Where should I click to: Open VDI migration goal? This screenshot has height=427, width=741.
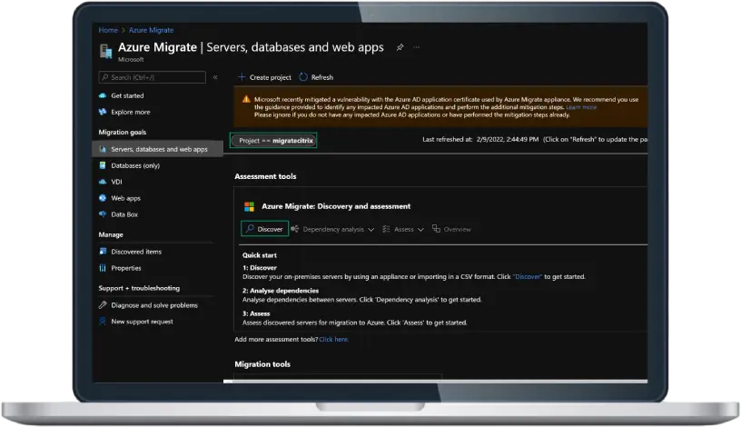(116, 182)
